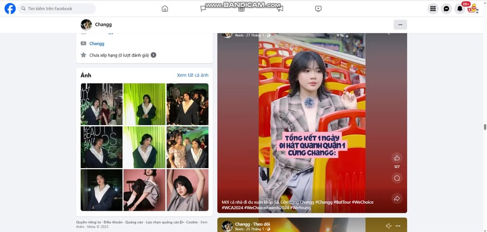Click Xem tất cả ảnh link
This screenshot has width=487, height=232.
(192, 75)
